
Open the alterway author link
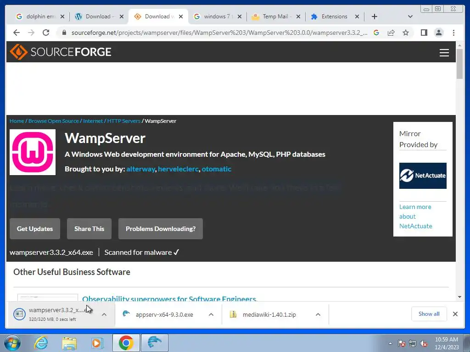pyautogui.click(x=140, y=169)
